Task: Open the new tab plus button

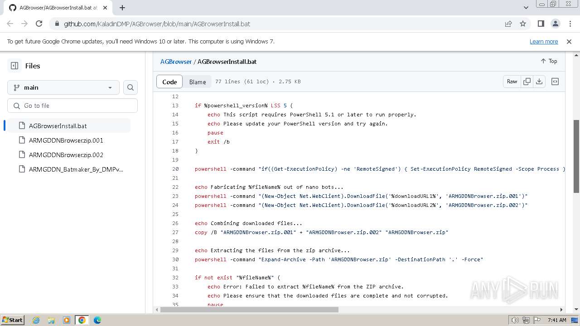Action: [122, 8]
